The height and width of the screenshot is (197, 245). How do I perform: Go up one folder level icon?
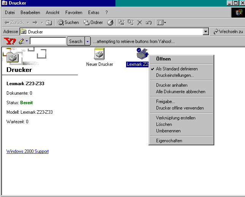click(49, 23)
